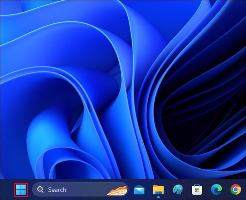Open Google Chrome from the taskbar
The image size is (246, 200).
235,189
